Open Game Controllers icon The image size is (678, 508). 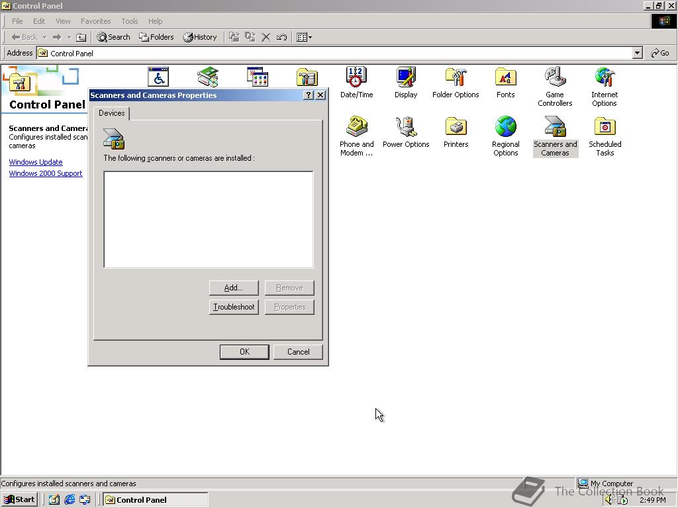(555, 87)
